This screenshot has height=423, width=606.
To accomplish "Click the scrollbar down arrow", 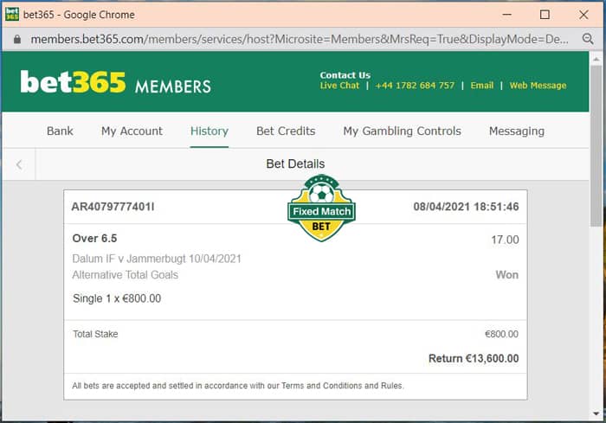I will [596, 413].
